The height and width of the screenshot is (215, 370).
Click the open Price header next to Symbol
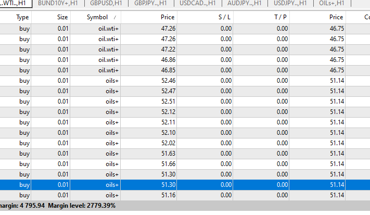click(x=149, y=17)
